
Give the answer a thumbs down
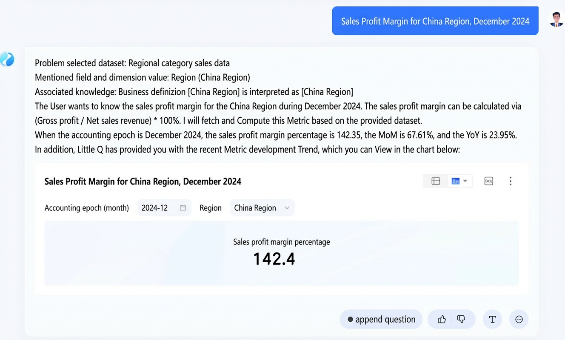(x=461, y=319)
